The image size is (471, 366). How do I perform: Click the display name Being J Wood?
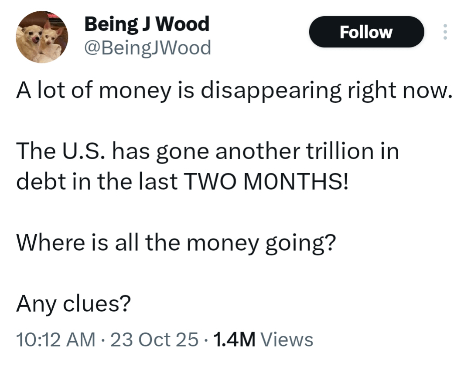pos(147,24)
